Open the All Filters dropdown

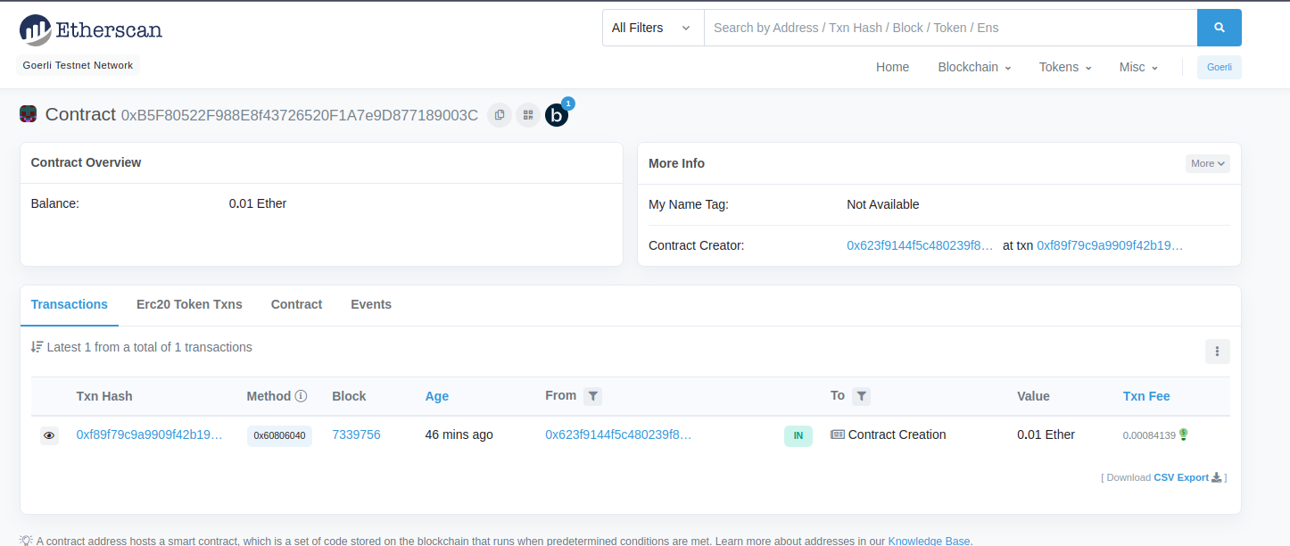pos(652,28)
